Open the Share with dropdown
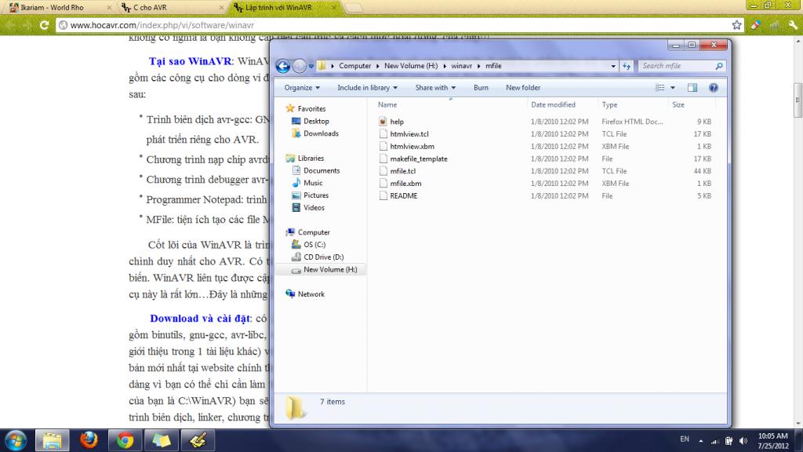803x452 pixels. coord(435,88)
